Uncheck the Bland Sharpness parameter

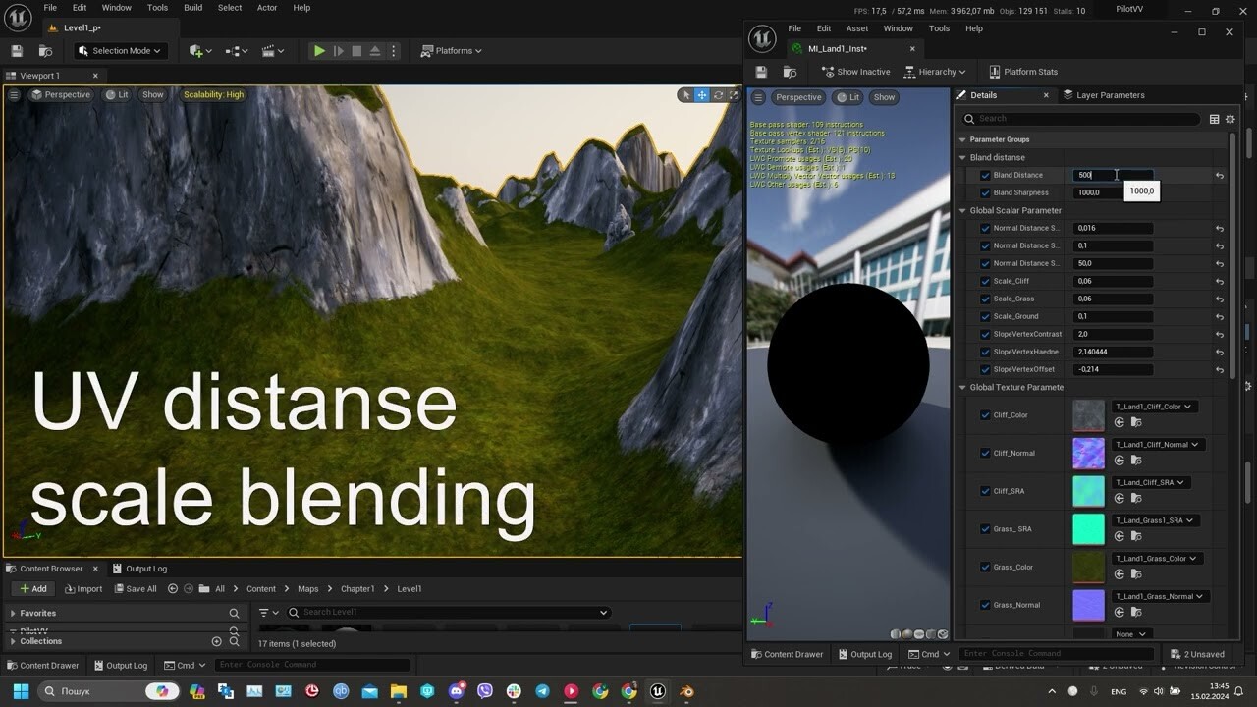[985, 192]
